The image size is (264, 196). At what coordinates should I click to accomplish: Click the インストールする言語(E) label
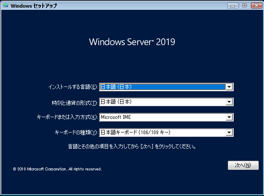click(x=73, y=87)
